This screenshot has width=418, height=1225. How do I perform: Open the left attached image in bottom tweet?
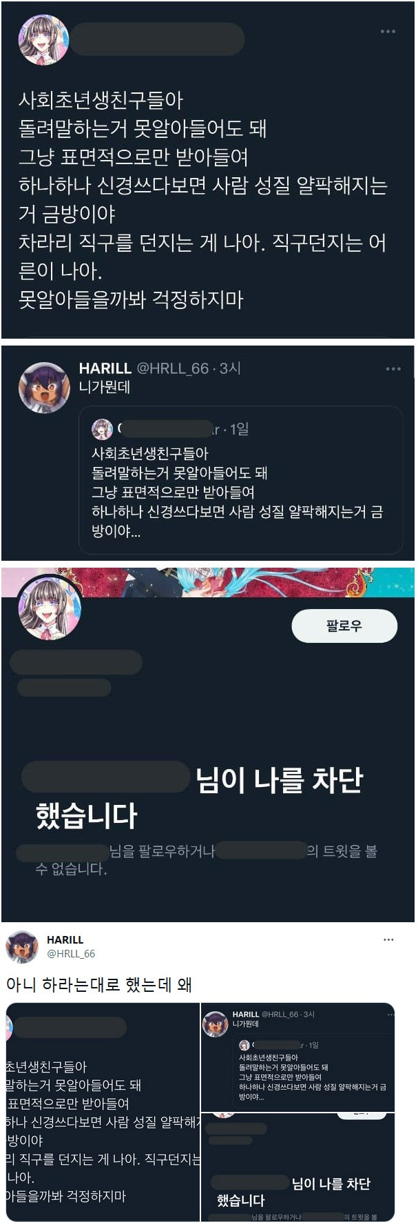point(103,1112)
